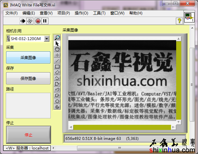
Task: Click the red 停止 stop button
Action: tap(29, 135)
